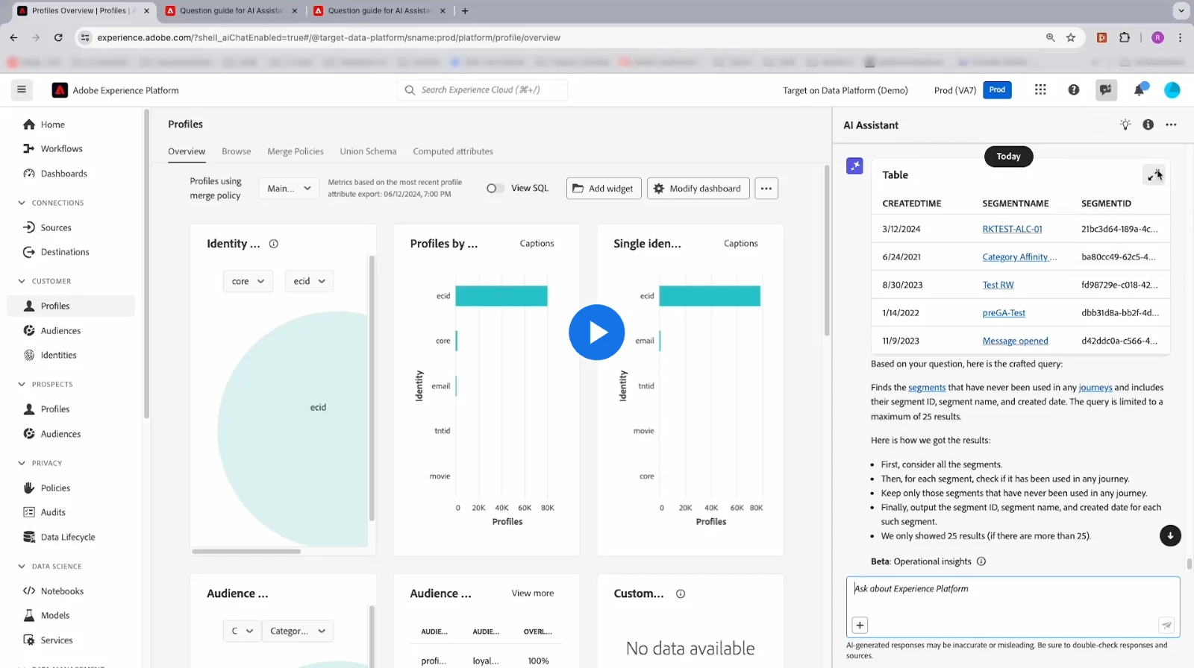Open the Categor... dropdown in Audience widget
Image resolution: width=1194 pixels, height=668 pixels.
[x=297, y=631]
